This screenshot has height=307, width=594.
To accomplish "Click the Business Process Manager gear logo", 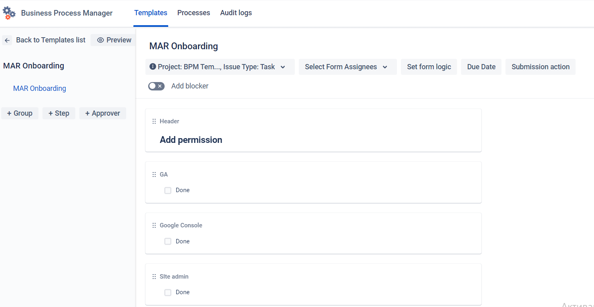I will pos(9,12).
